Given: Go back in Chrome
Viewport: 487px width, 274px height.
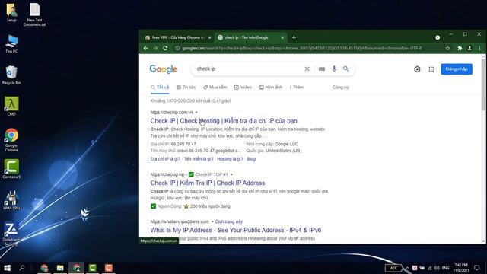Looking at the screenshot, I should (x=145, y=48).
